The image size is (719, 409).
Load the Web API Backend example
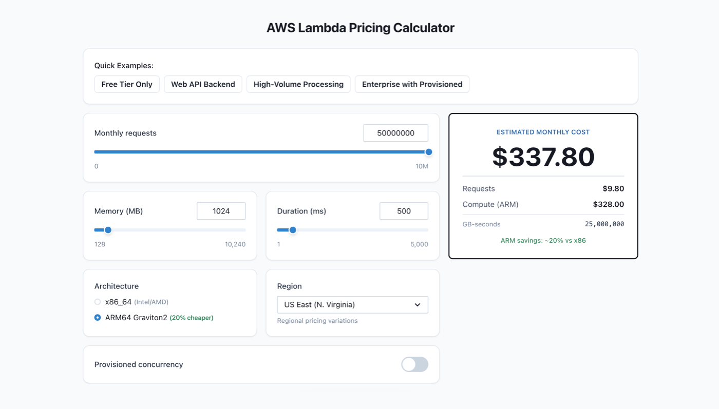203,84
